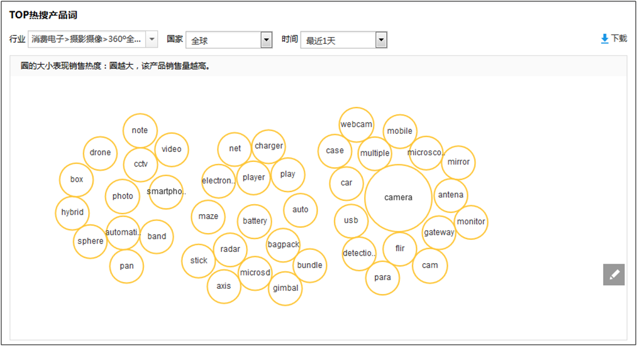The width and height of the screenshot is (637, 346).
Task: Select the large camera bubble
Action: click(398, 198)
